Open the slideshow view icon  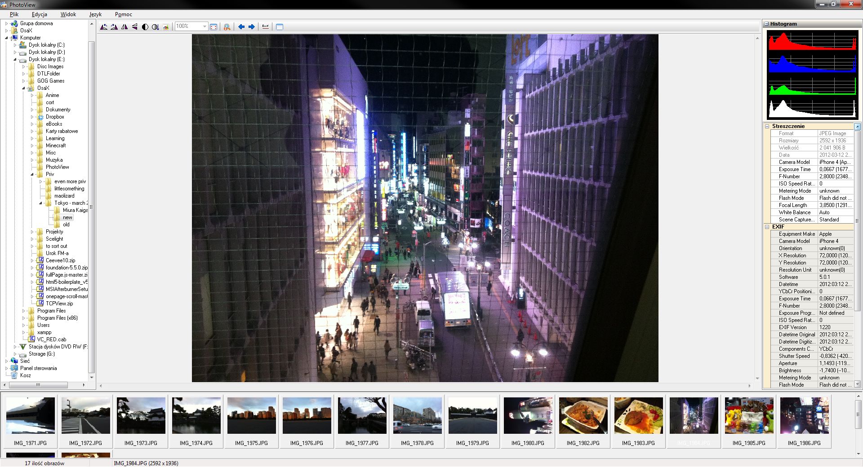pos(280,27)
